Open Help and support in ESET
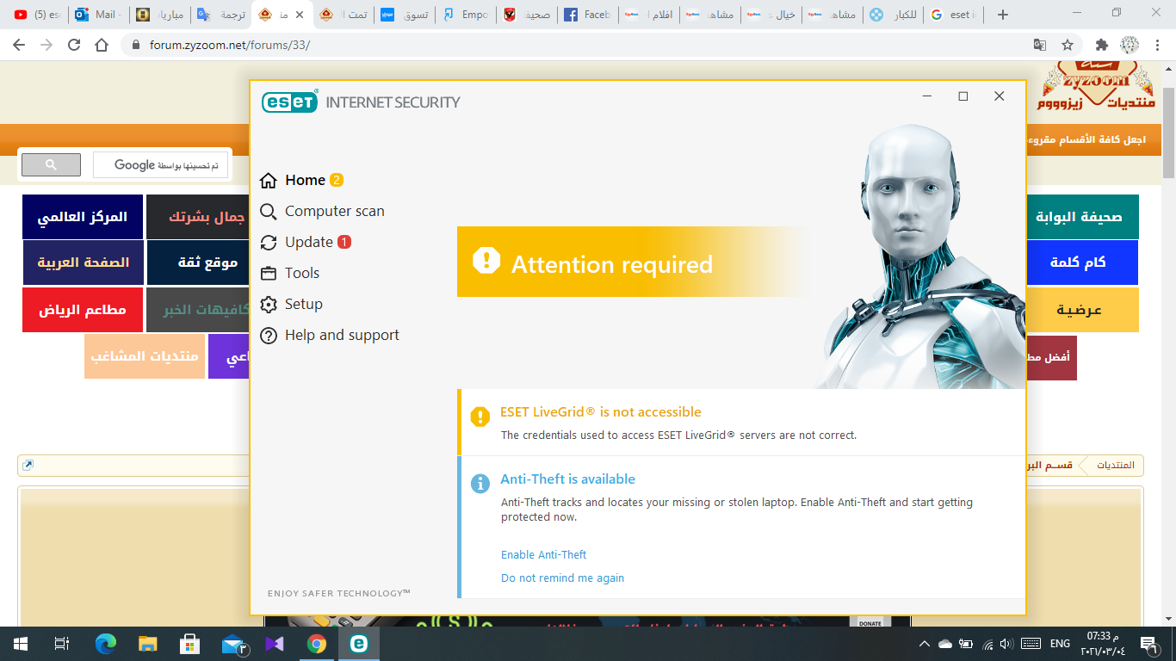This screenshot has width=1176, height=661. 330,335
